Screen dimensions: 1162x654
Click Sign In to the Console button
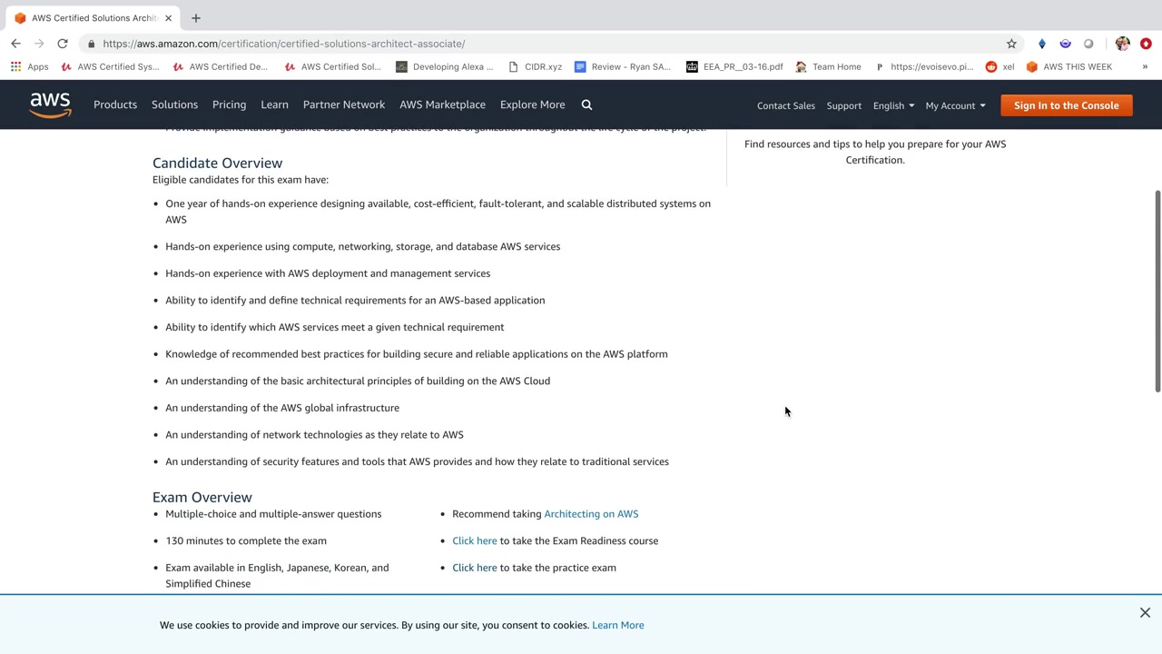click(x=1067, y=105)
